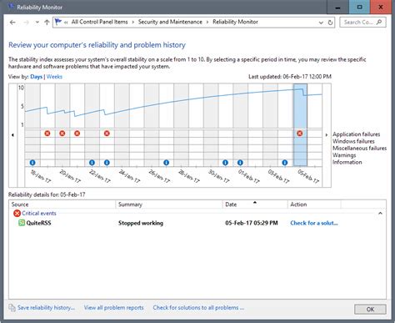This screenshot has height=323, width=395.
Task: Open View all problem reports
Action: tap(113, 308)
